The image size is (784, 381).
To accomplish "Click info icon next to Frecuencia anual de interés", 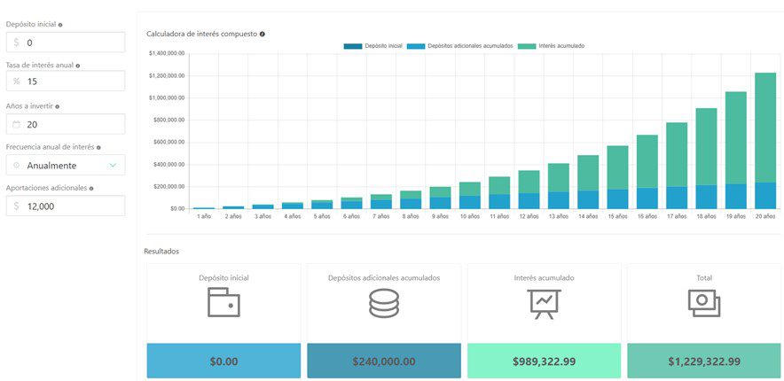I will (x=98, y=147).
